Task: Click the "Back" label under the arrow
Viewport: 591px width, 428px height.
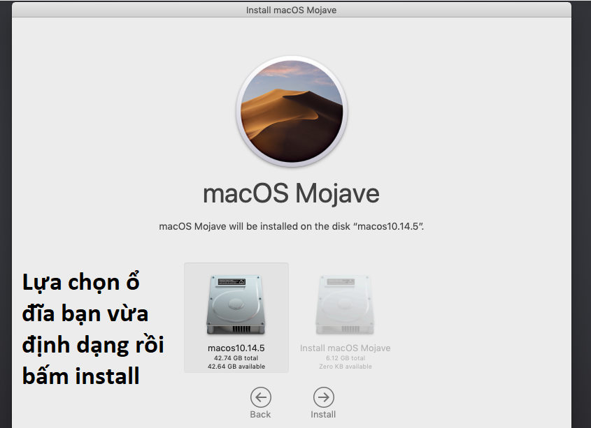Action: pyautogui.click(x=260, y=415)
